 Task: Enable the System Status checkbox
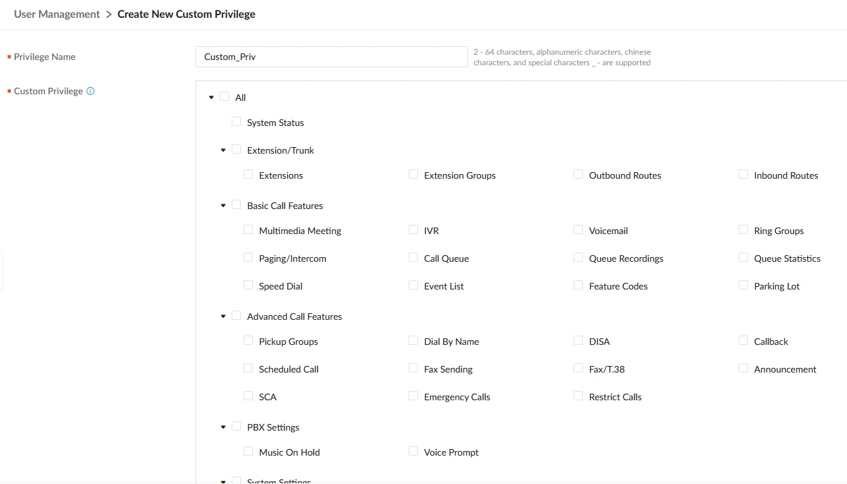pyautogui.click(x=236, y=121)
